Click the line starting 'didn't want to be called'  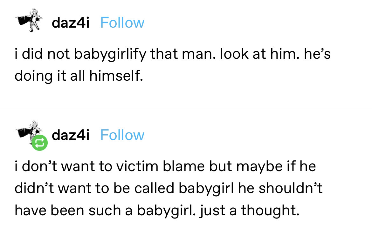[x=169, y=188]
